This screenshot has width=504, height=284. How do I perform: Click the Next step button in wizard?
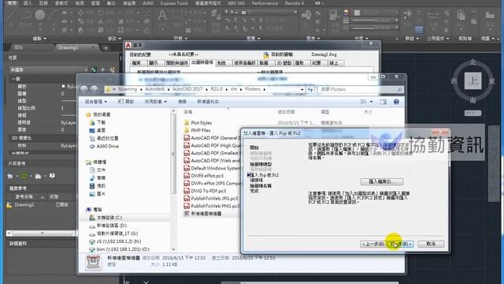point(400,244)
